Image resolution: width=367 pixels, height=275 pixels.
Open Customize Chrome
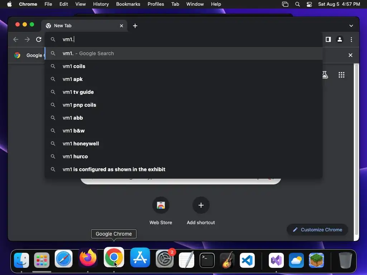318,230
